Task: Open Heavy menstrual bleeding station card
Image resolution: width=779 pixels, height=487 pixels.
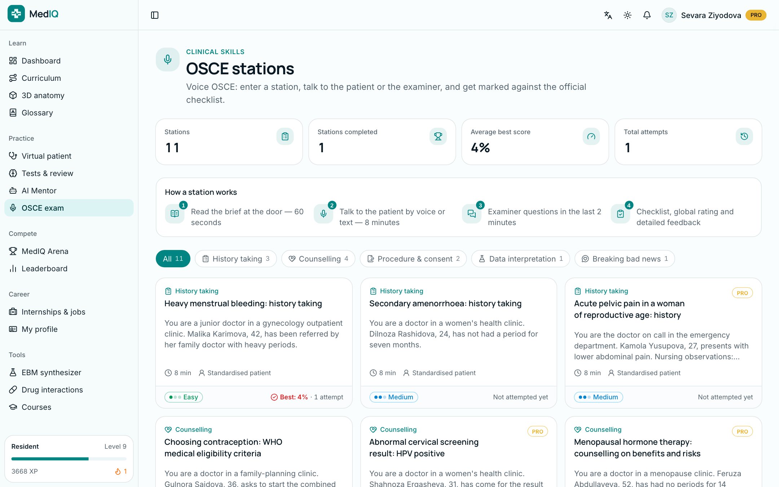Action: pos(254,343)
